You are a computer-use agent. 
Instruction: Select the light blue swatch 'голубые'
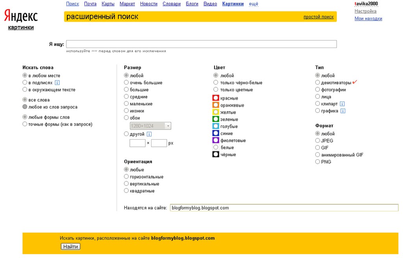(x=216, y=126)
